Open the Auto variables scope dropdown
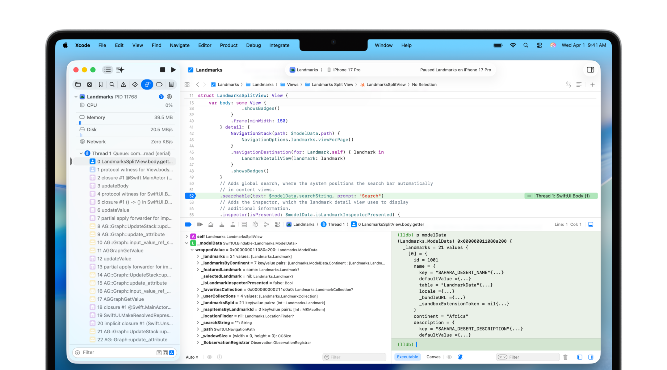The width and height of the screenshot is (667, 370). point(192,357)
